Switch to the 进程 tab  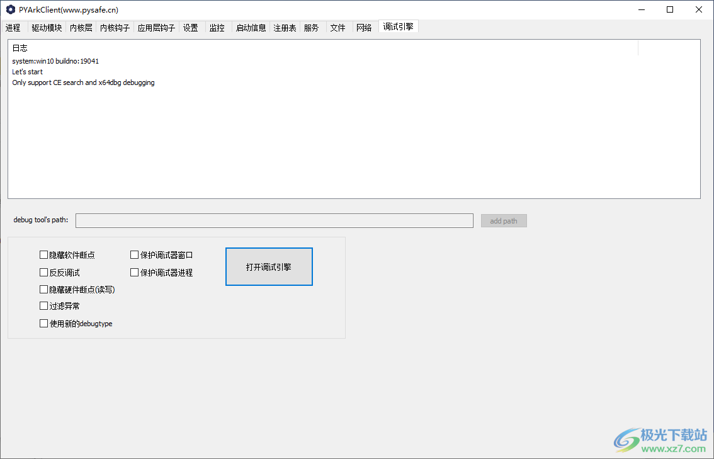coord(13,28)
